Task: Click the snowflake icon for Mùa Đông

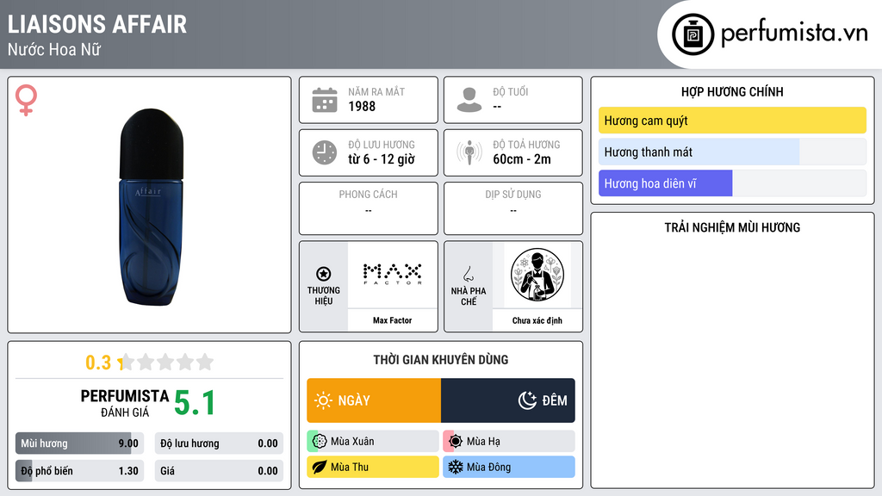Action: point(456,467)
